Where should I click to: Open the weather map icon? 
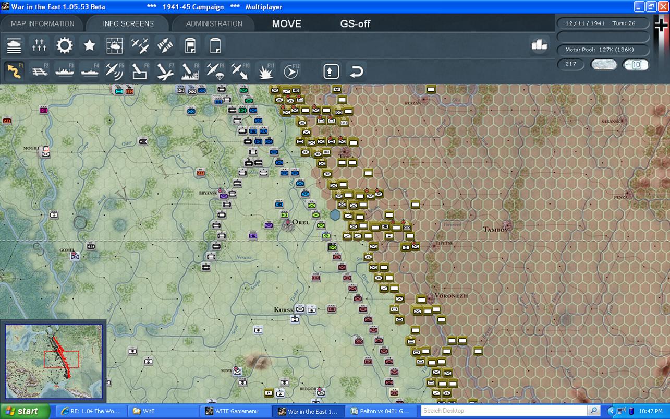115,45
